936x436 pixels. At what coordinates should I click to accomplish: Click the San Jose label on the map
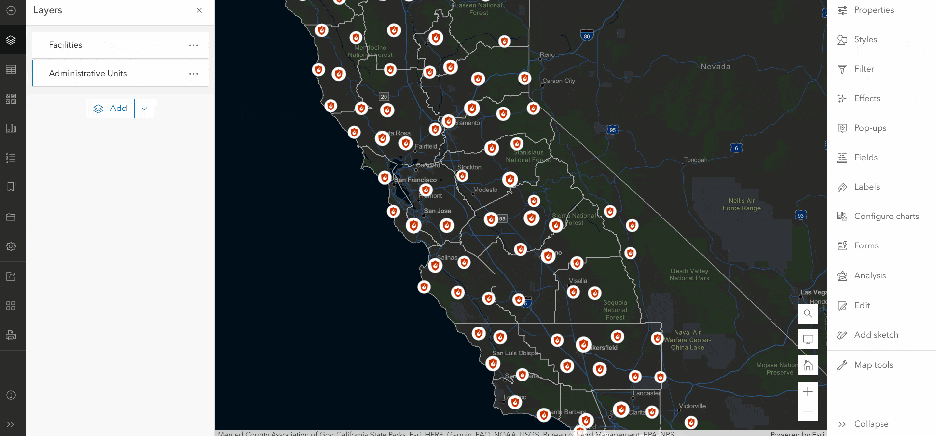pyautogui.click(x=438, y=211)
